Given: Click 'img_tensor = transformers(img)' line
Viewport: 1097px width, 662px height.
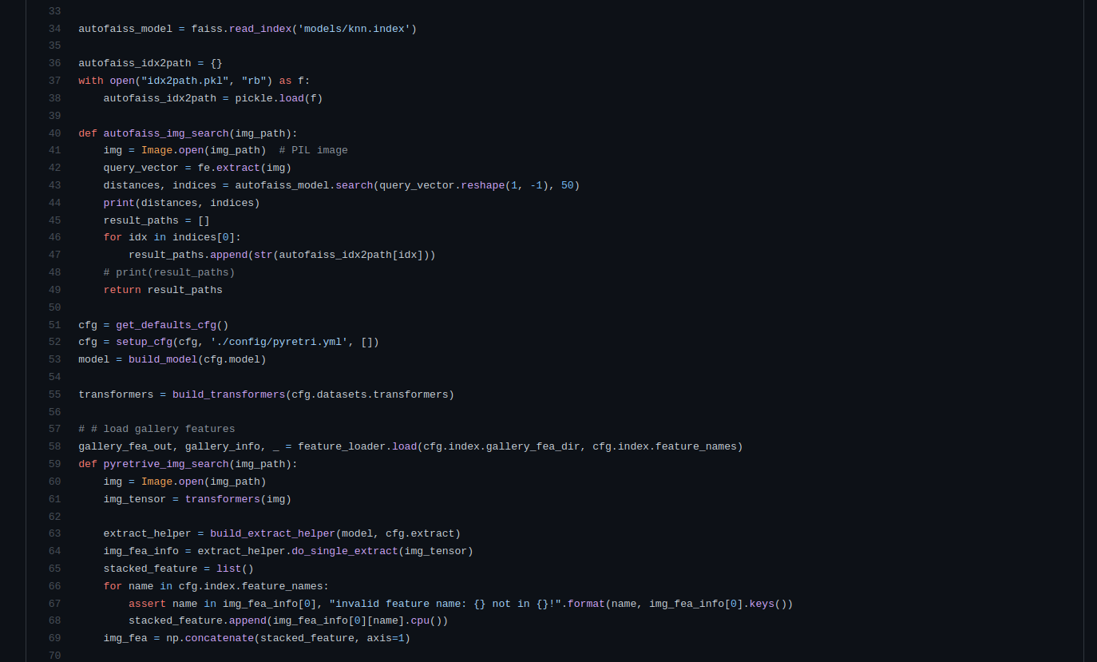Looking at the screenshot, I should [197, 499].
